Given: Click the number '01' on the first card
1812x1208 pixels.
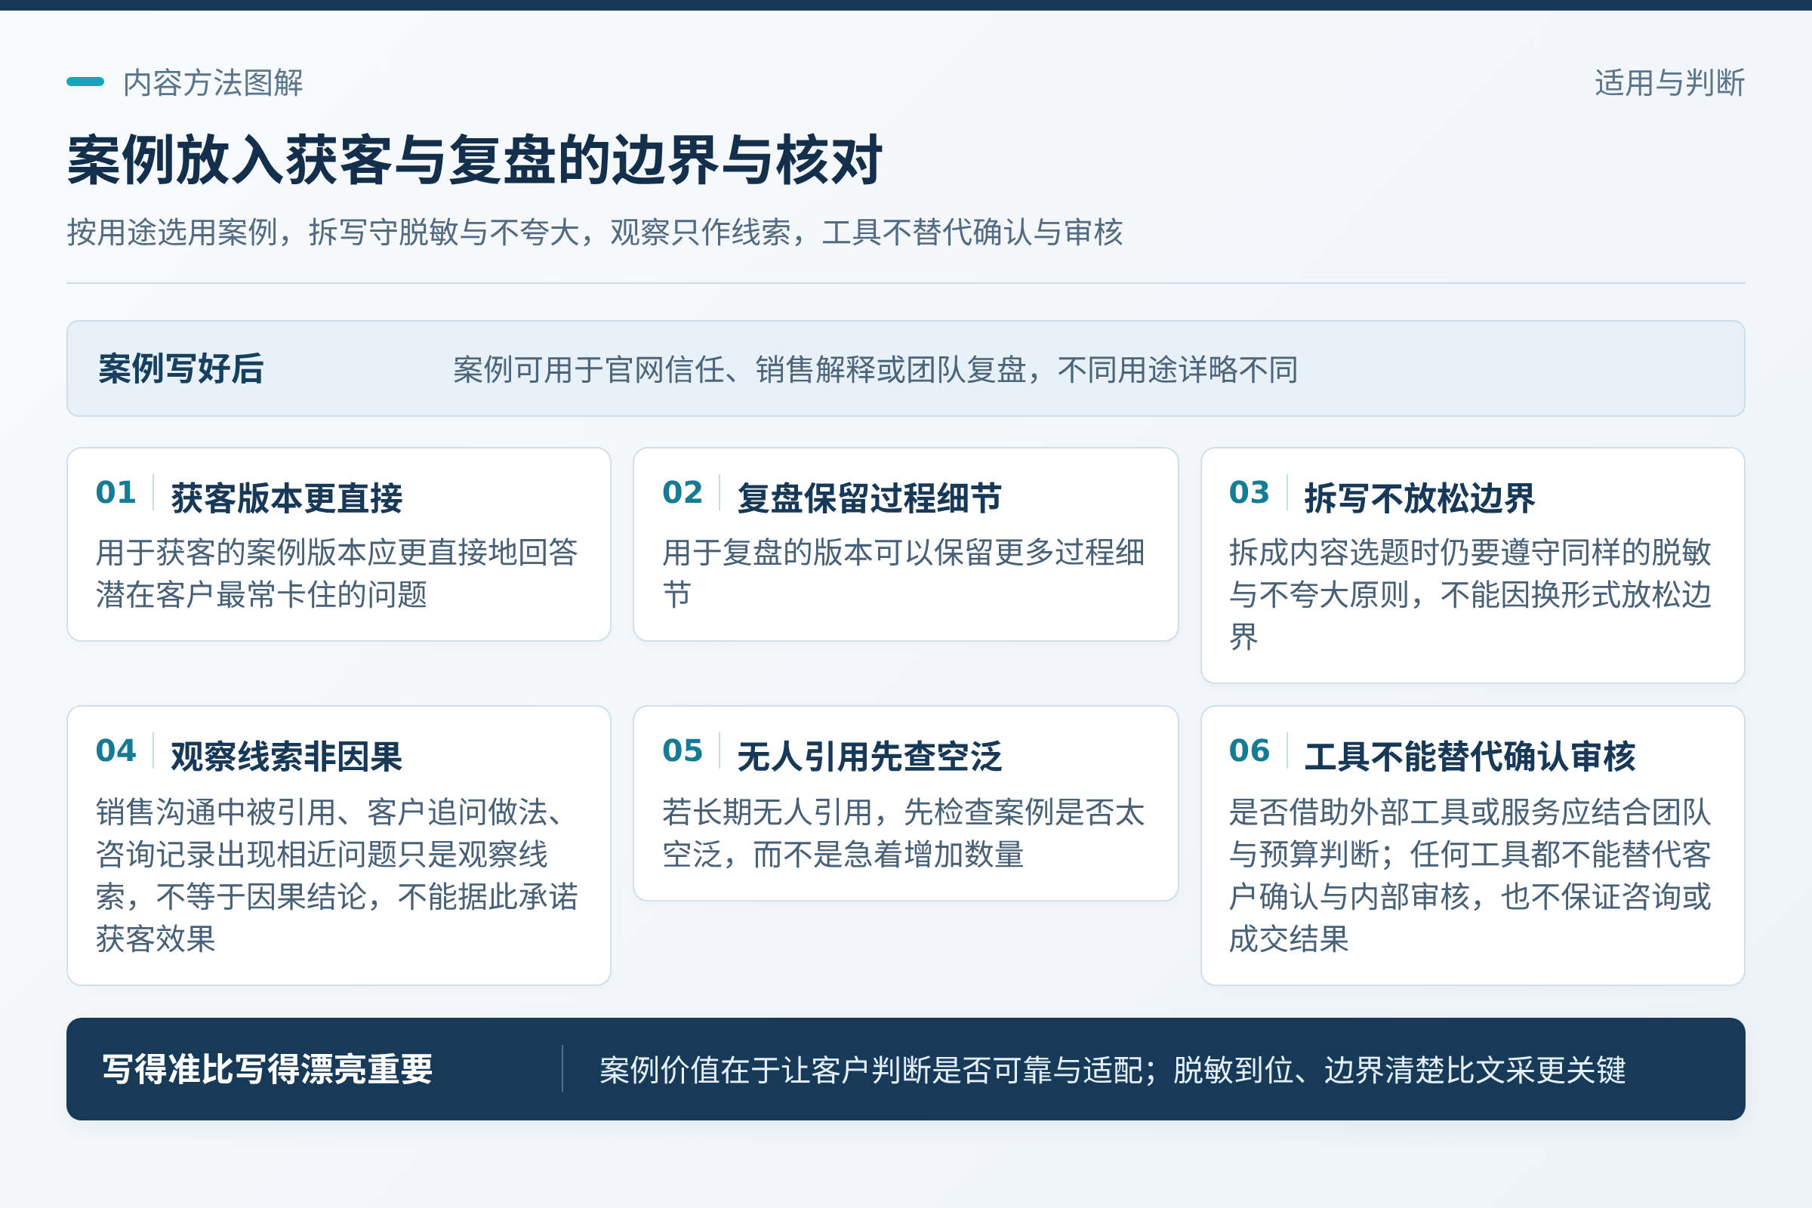Looking at the screenshot, I should (x=116, y=492).
